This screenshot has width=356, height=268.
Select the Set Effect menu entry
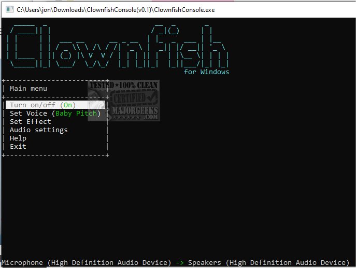31,121
